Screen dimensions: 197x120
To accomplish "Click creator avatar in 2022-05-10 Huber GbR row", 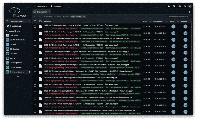I will tap(174, 33).
